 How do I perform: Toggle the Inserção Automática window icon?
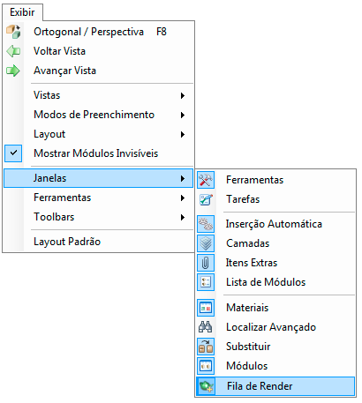pyautogui.click(x=206, y=224)
